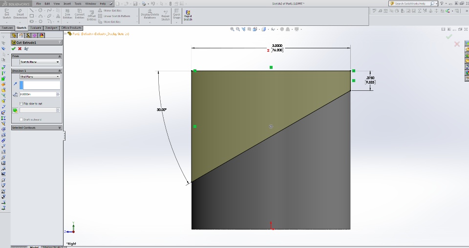
Task: Open Display/Delete Relations tool
Action: pyautogui.click(x=150, y=14)
